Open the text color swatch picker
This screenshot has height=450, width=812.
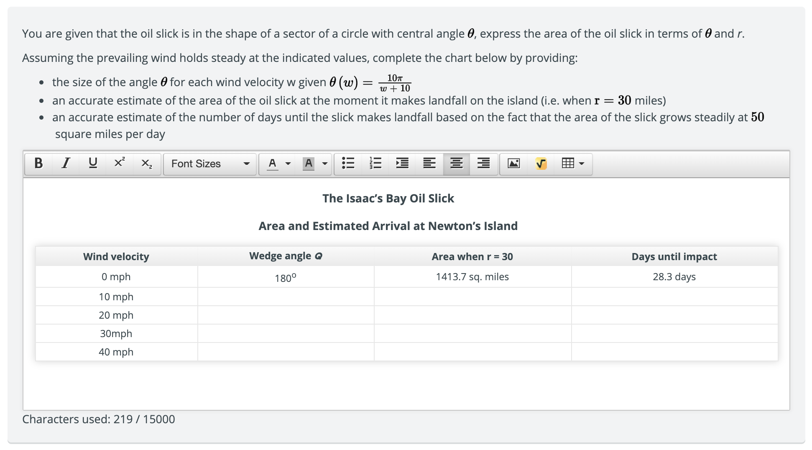pyautogui.click(x=288, y=164)
